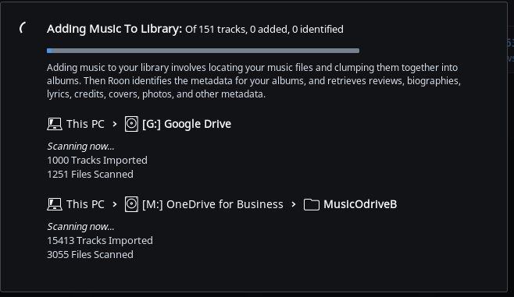The image size is (514, 297).
Task: Click the laptop icon in the OneDrive path
Action: pyautogui.click(x=55, y=204)
